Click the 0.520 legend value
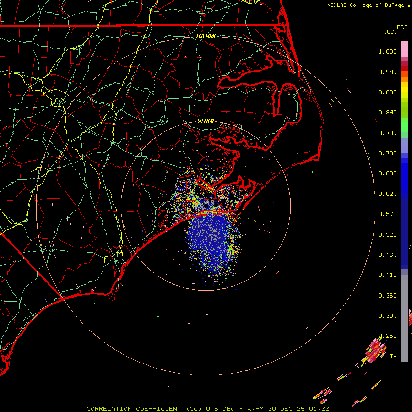 coord(388,235)
